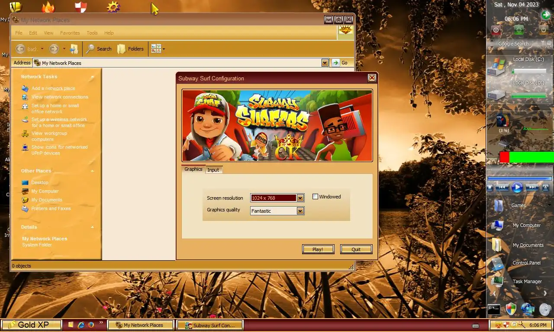Open the Favorites menu

(70, 33)
